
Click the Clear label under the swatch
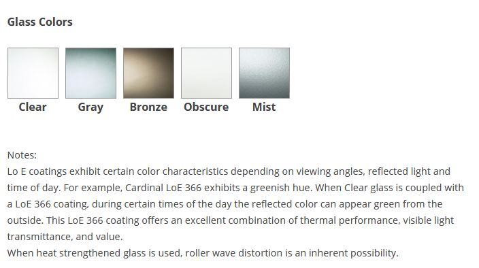[33, 107]
